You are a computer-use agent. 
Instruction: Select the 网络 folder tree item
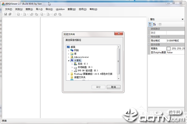[x=76, y=50]
